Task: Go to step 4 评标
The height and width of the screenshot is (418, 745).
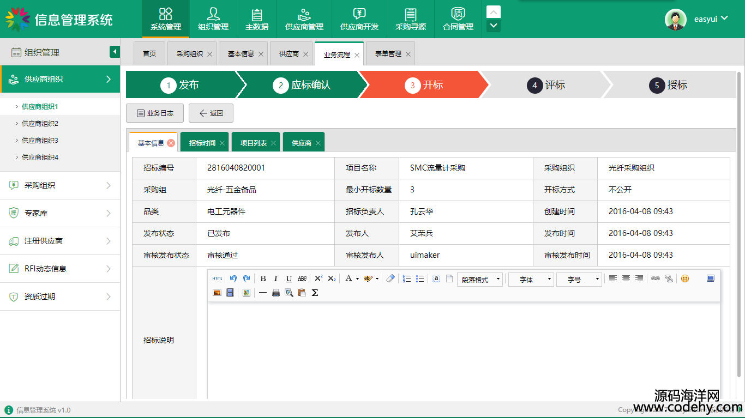Action: click(546, 84)
